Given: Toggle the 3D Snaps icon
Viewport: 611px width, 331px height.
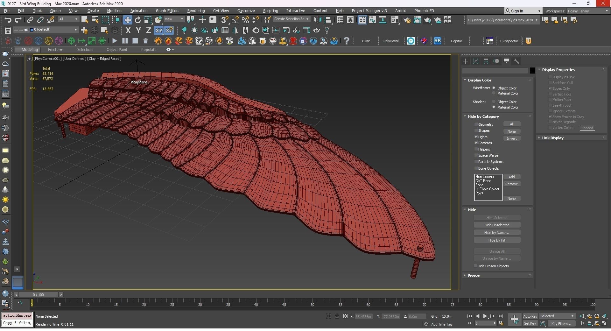Looking at the screenshot, I should [225, 20].
